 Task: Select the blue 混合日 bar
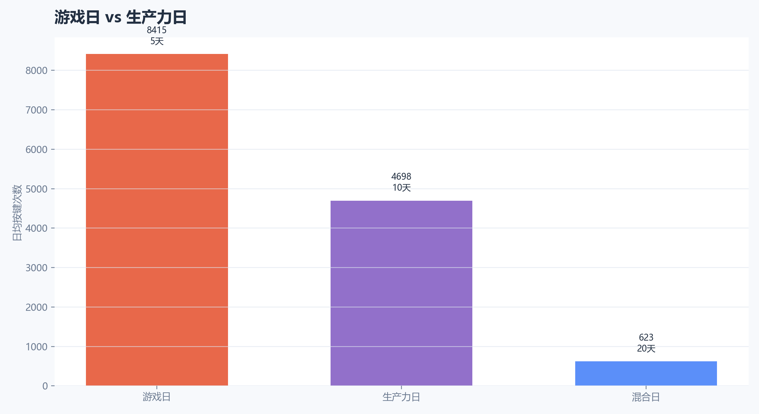pos(646,373)
